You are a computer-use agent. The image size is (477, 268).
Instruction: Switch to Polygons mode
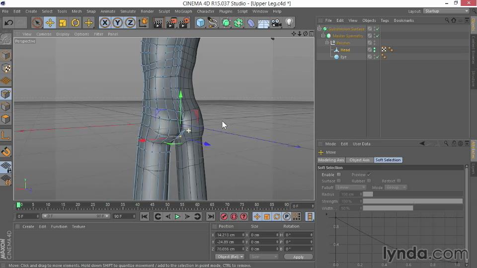6,119
